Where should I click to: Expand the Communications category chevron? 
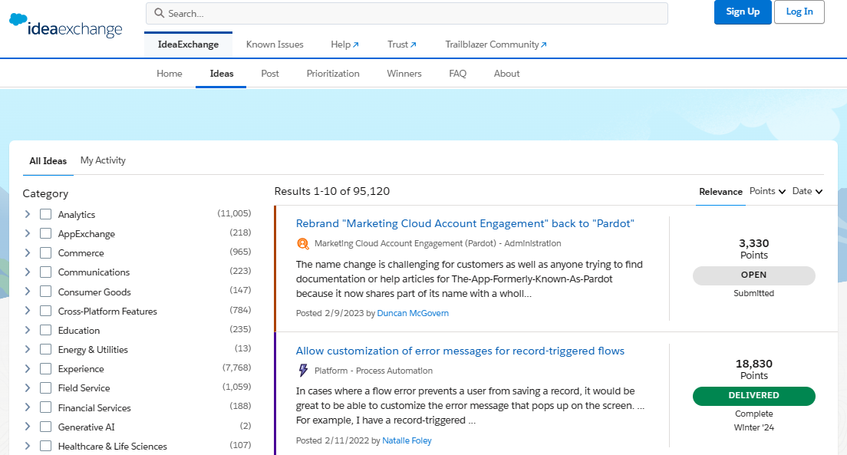[x=28, y=272]
